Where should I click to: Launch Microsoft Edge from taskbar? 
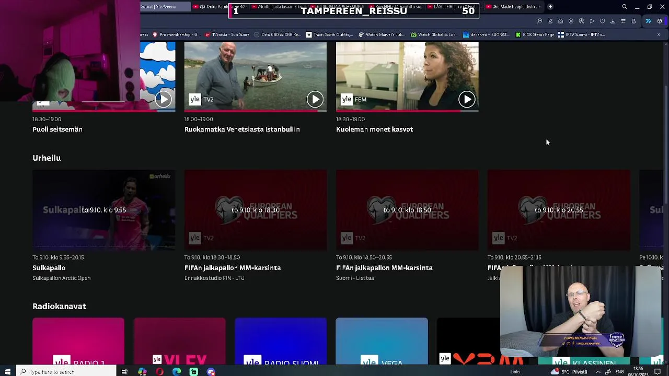177,372
